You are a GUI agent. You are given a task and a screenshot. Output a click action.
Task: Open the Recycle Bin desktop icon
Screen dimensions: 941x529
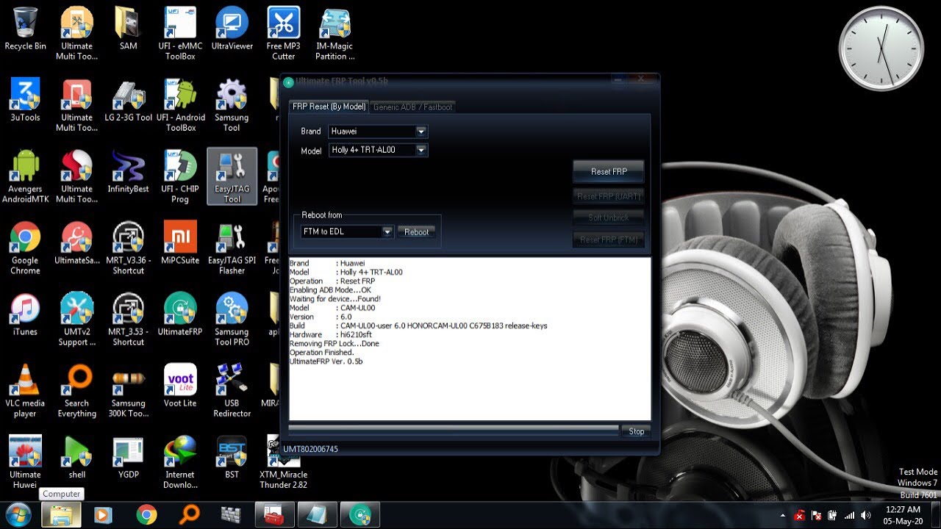(x=25, y=29)
